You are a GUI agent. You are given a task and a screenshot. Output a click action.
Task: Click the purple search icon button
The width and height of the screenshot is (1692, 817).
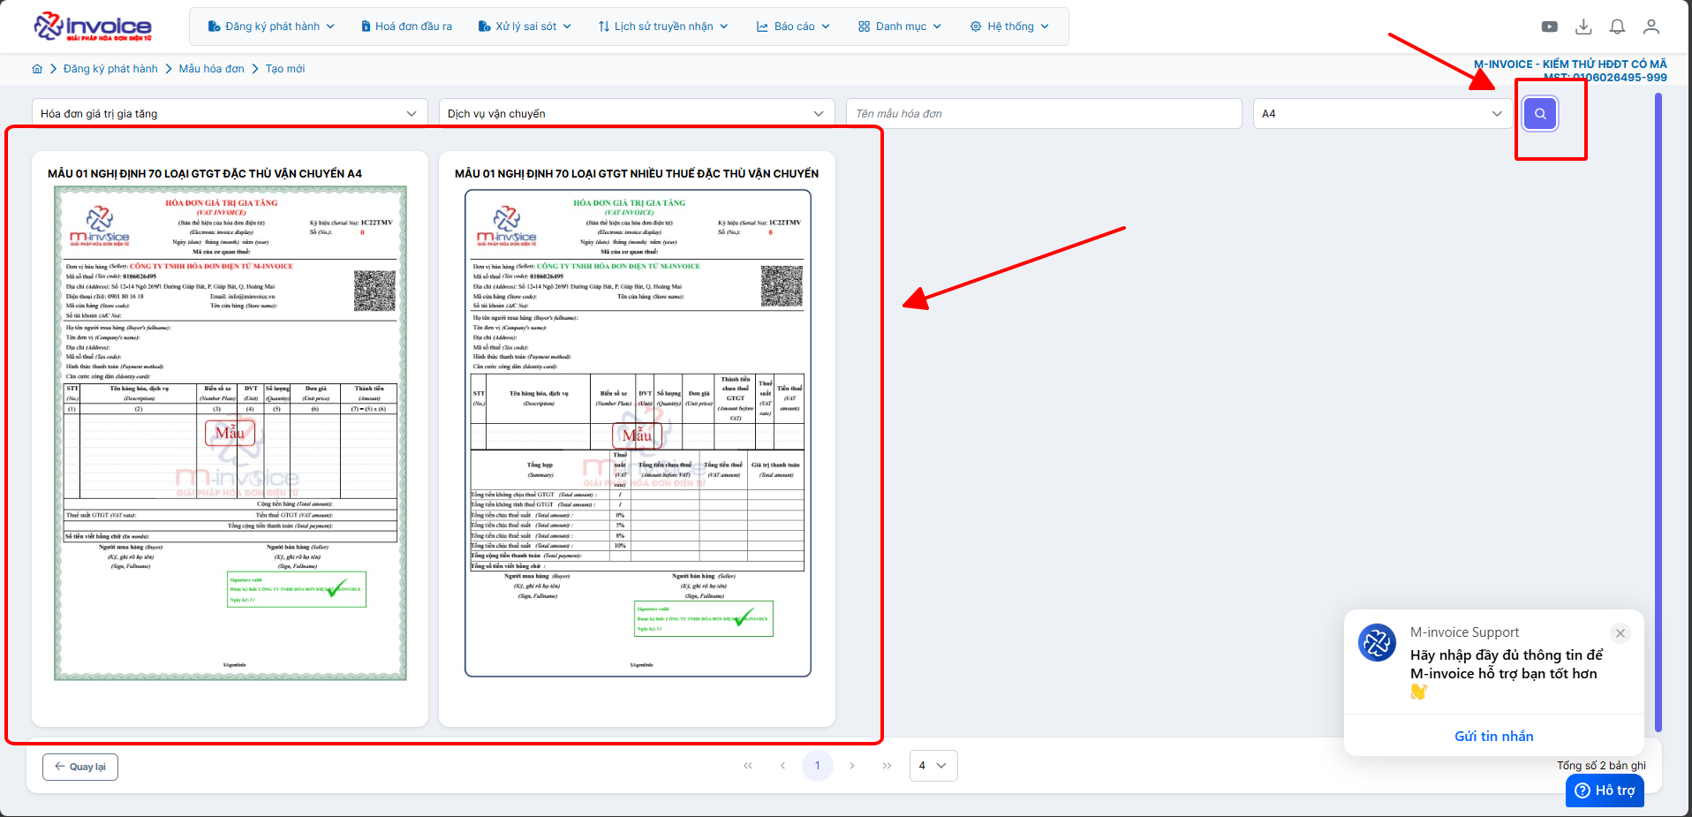click(1540, 114)
